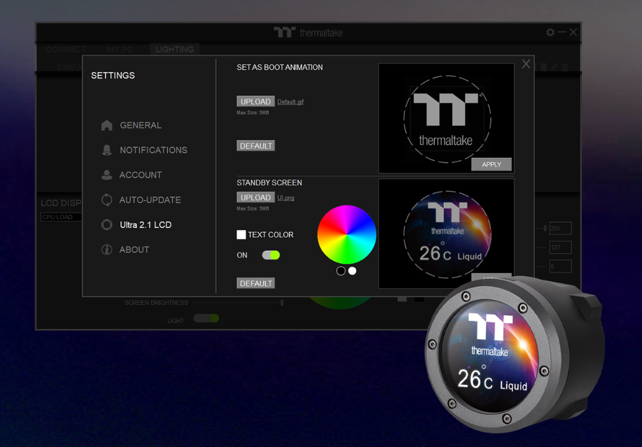Click the TEXT COLOR white swatch box

pos(241,235)
